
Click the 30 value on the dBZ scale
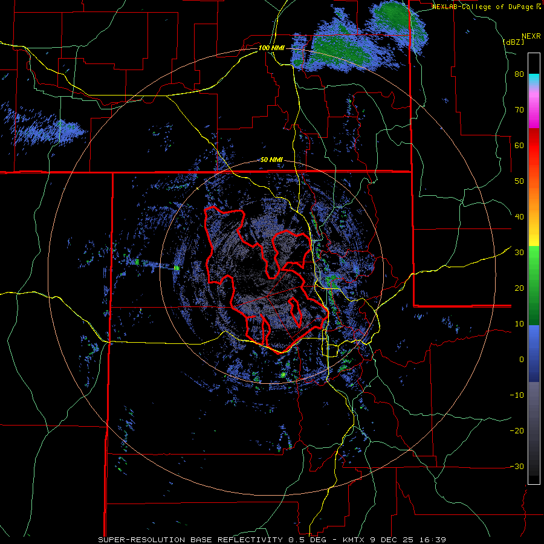pos(519,253)
